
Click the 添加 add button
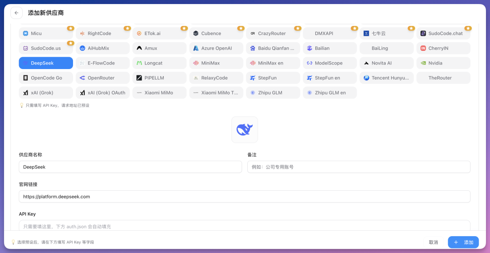coord(463,242)
